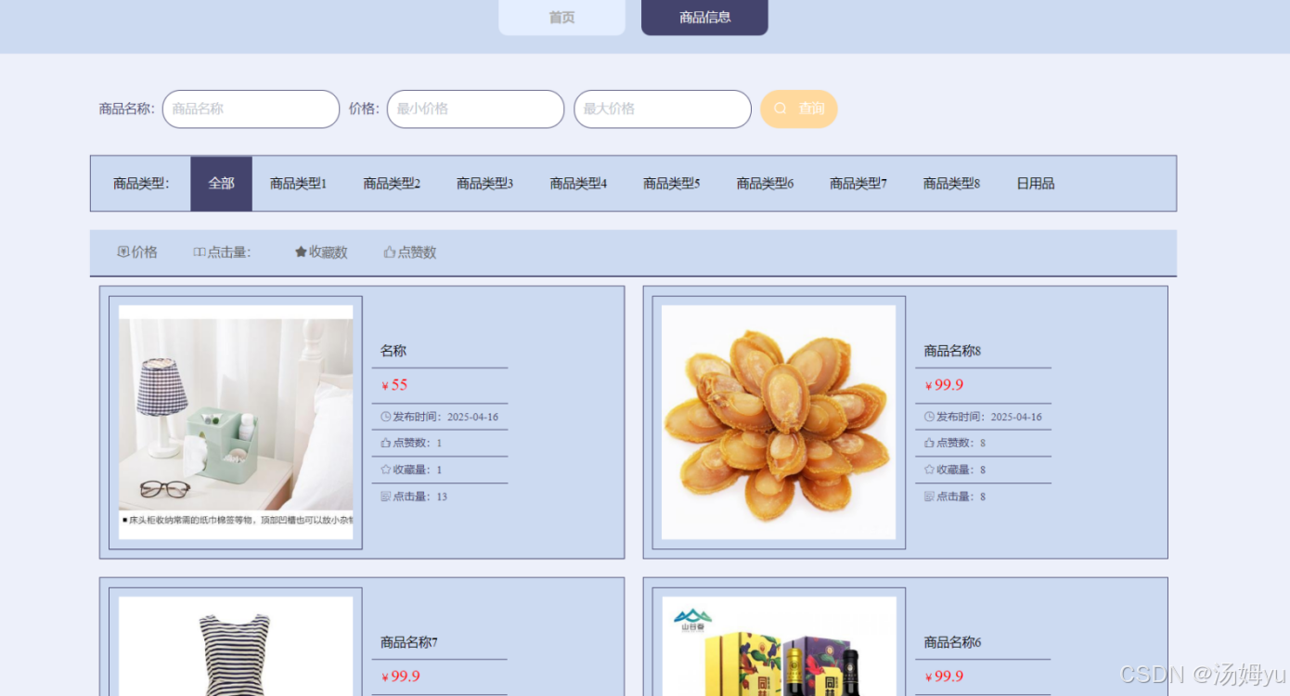Click the book icon beside 点击量 sort

pos(199,252)
